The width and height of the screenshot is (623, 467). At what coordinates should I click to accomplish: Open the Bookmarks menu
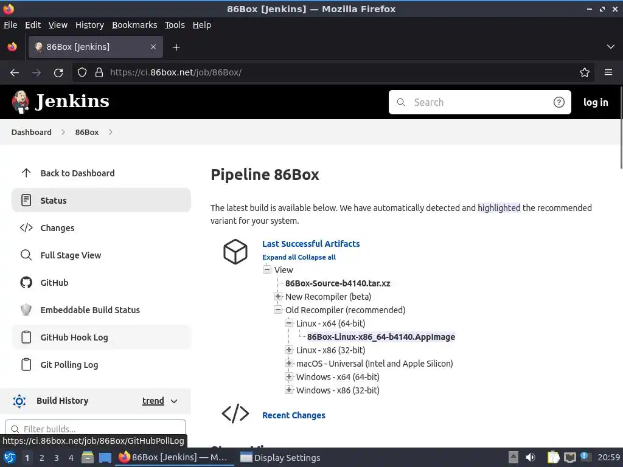click(x=134, y=25)
